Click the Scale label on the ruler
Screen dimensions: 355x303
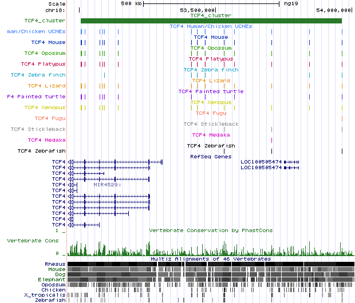coord(57,3)
